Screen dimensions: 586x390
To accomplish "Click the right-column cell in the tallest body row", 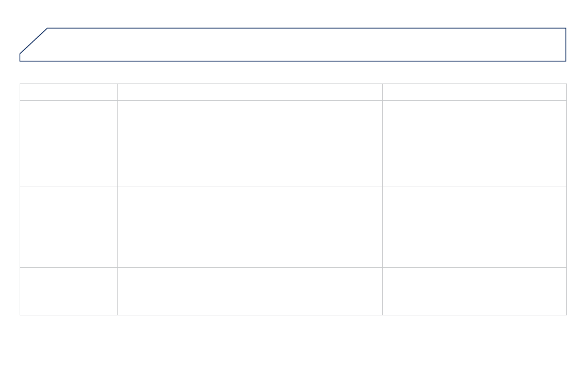I will coord(474,143).
